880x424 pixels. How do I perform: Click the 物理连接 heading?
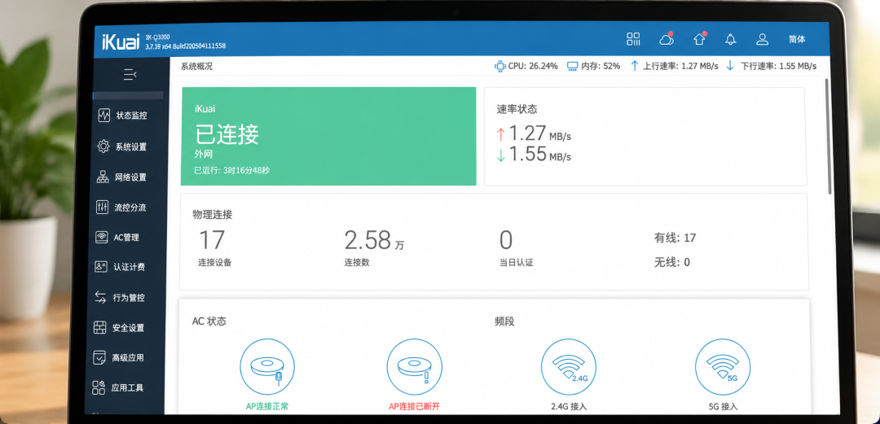212,214
